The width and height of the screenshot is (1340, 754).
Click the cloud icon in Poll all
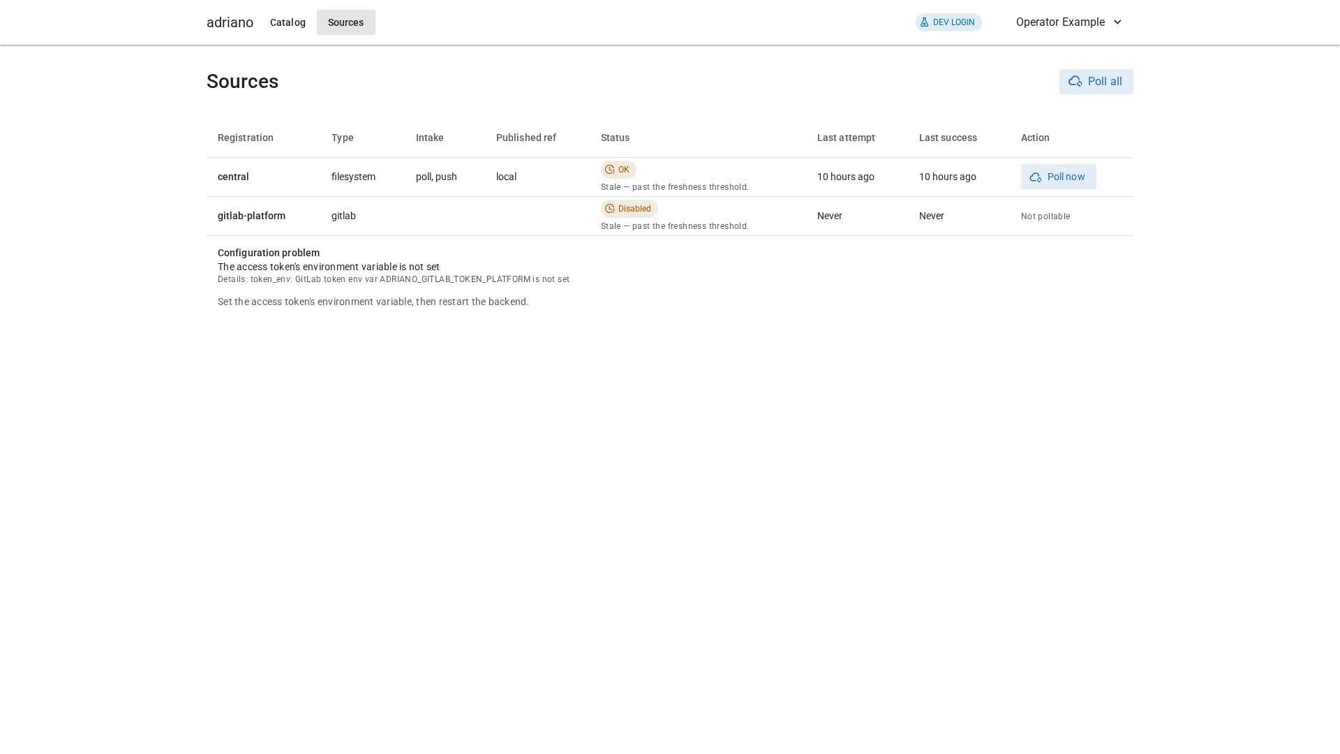tap(1075, 82)
